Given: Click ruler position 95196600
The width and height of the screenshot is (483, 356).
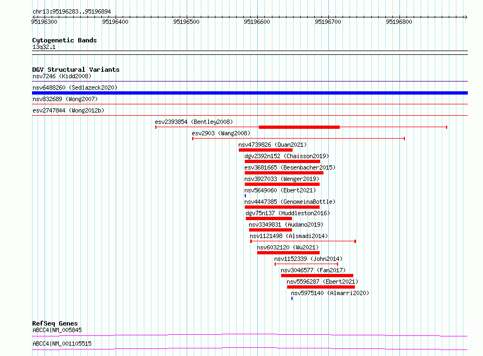Looking at the screenshot, I should (x=257, y=22).
